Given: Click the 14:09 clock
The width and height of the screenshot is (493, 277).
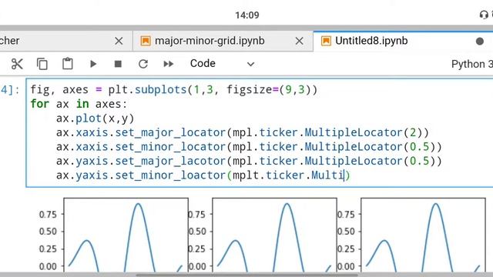Looking at the screenshot, I should pos(247,15).
